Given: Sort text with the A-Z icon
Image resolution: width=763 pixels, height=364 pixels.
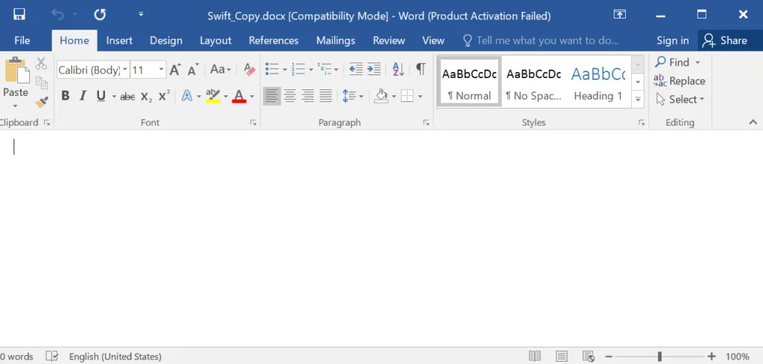Looking at the screenshot, I should click(x=398, y=69).
